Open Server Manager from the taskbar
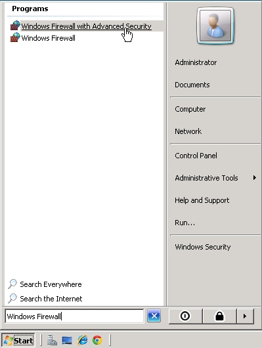Image resolution: width=262 pixels, height=348 pixels. pos(53,340)
